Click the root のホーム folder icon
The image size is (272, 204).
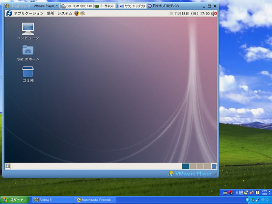pyautogui.click(x=28, y=50)
